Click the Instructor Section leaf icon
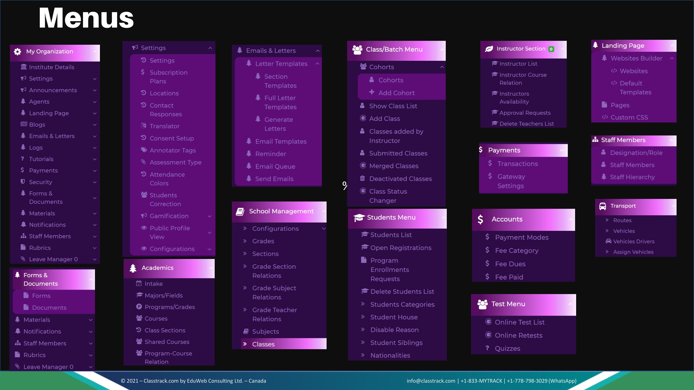 [x=489, y=49]
